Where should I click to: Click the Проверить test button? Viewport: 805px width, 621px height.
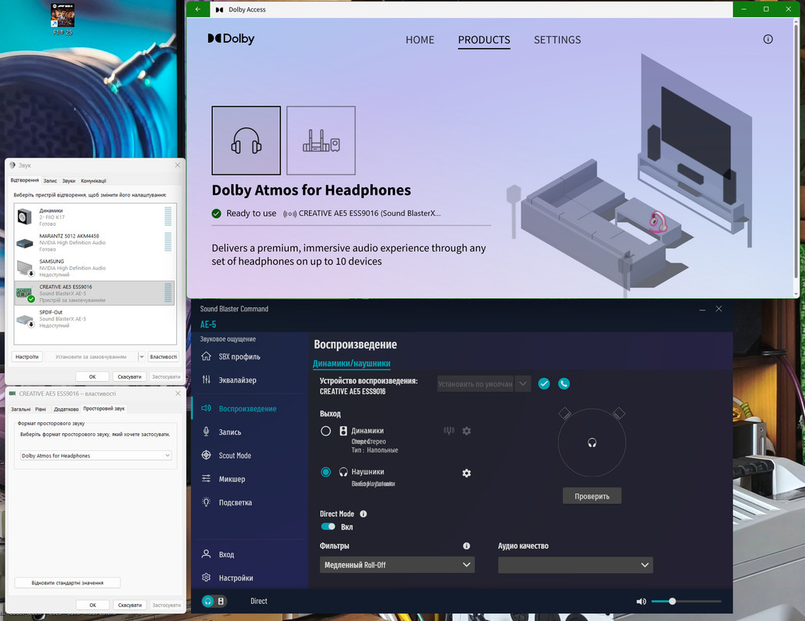point(592,496)
